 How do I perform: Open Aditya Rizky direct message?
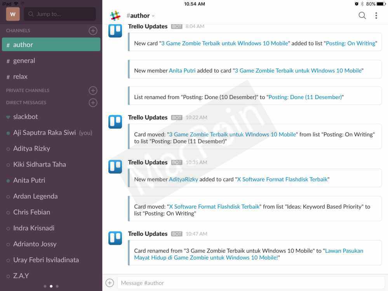[51, 148]
